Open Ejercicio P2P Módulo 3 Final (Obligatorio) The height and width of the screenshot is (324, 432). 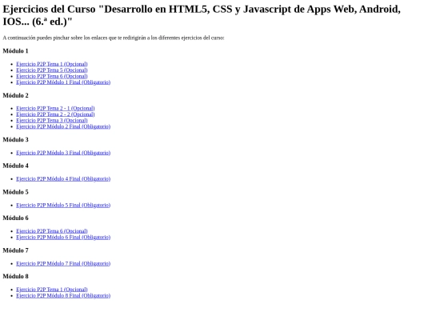pos(63,153)
